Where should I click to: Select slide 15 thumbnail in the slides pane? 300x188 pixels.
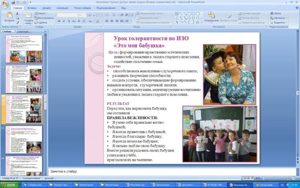pyautogui.click(x=24, y=140)
